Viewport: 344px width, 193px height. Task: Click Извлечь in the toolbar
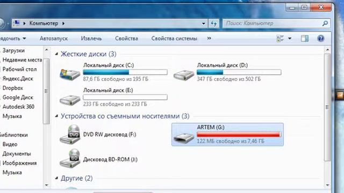91,39
